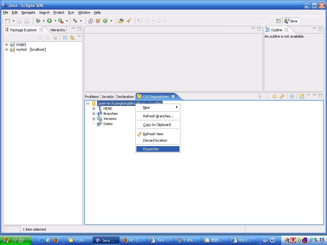Click Collapse All in Package Explorer
The image size is (327, 245).
click(65, 38)
